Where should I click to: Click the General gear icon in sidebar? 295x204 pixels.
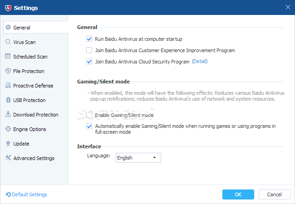tap(8, 27)
